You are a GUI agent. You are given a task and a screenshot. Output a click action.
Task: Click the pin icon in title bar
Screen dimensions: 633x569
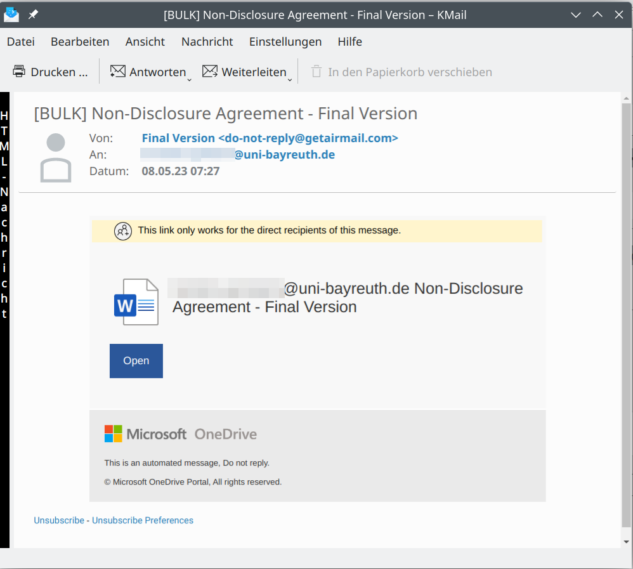pos(33,15)
